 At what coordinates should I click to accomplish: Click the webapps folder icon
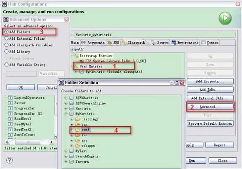point(77,146)
